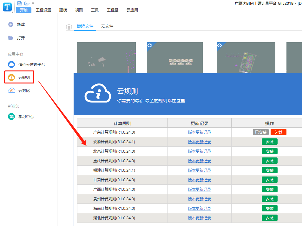Open 学习中心 graduation cap icon
302x226 pixels.
click(11, 116)
